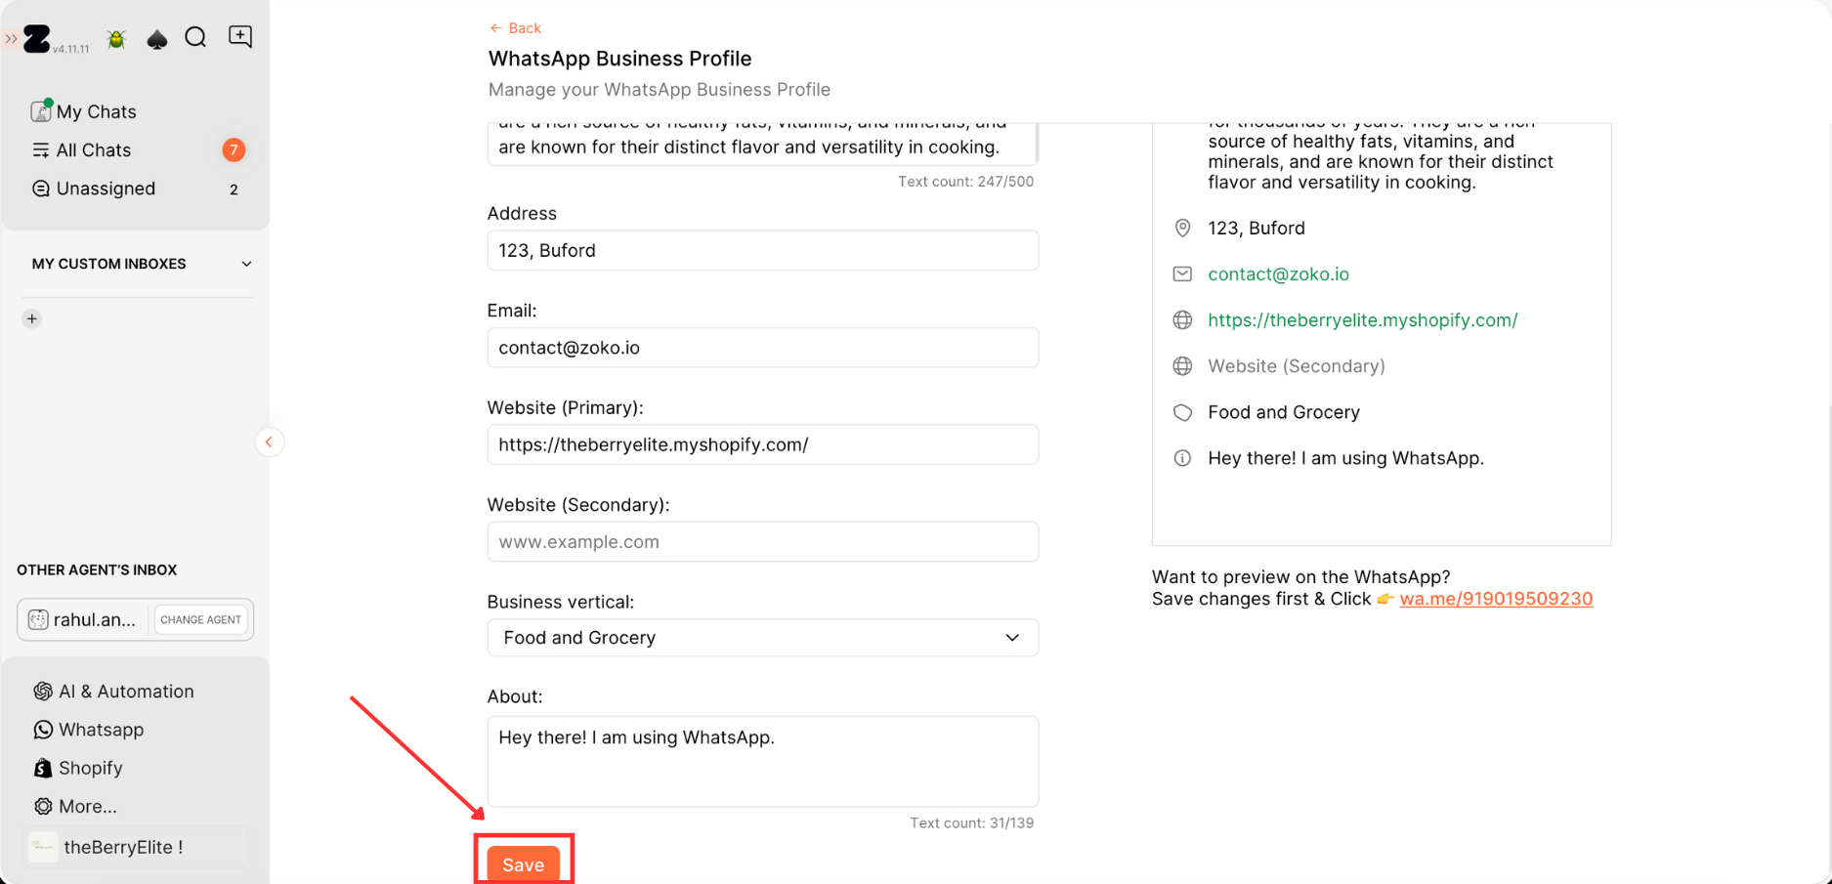
Task: Add a custom inbox with plus icon
Action: tap(32, 318)
